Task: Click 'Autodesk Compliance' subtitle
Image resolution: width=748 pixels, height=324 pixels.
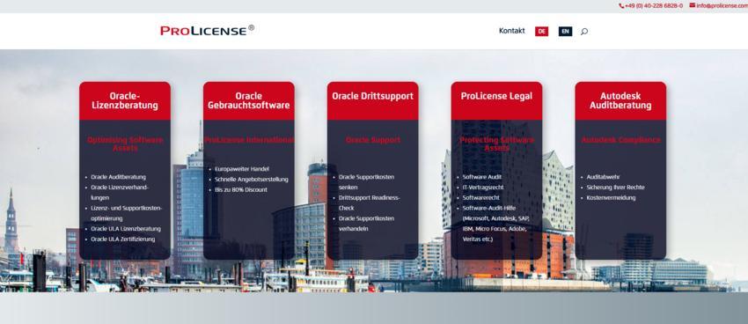Action: pos(620,140)
